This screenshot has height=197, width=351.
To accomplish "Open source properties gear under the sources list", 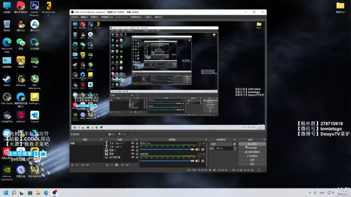I will (x=117, y=165).
